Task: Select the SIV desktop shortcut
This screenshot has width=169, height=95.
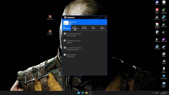Action: [x=164, y=32]
